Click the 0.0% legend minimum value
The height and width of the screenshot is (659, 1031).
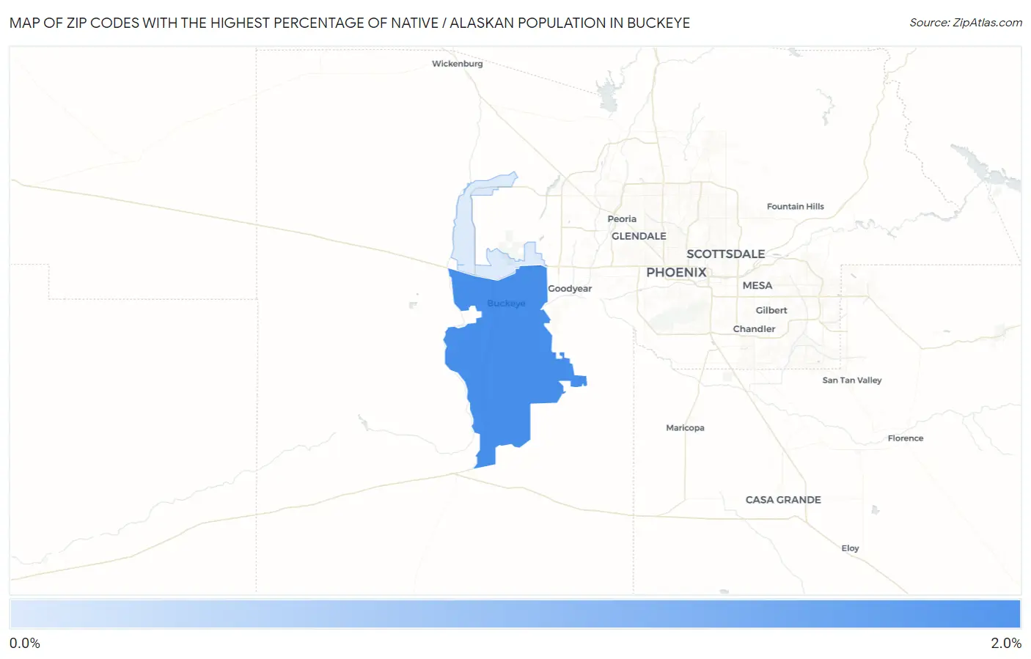point(25,643)
